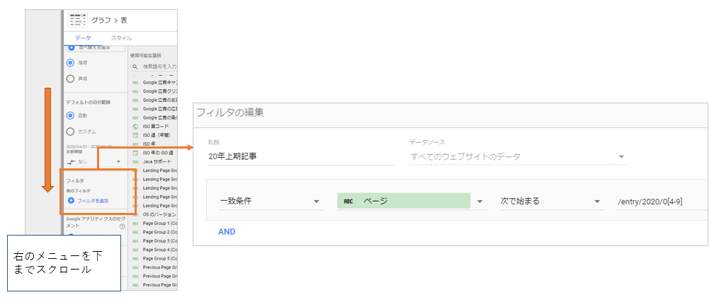Select the 自動 date range radio button

[x=70, y=115]
